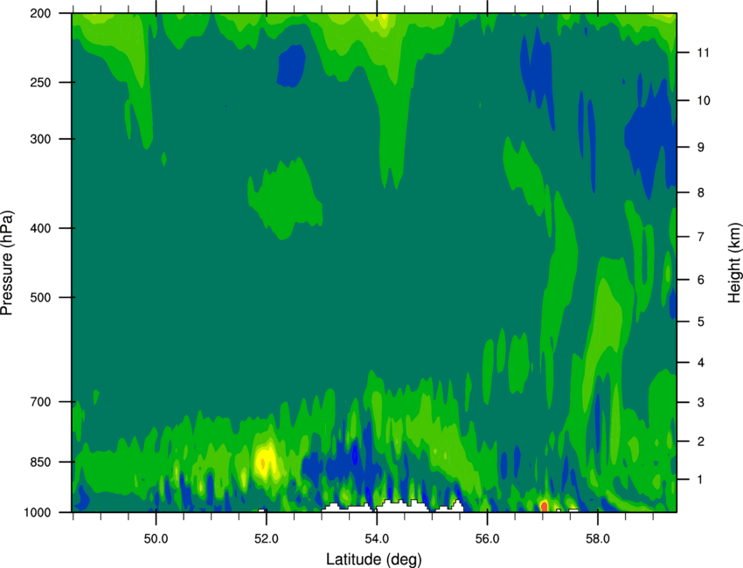Click the 11 km height label
The image size is (743, 568).
tap(704, 52)
